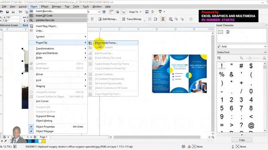Screen dimensions: 268x150
Task: Expand the Order submenu
Action: point(58,57)
